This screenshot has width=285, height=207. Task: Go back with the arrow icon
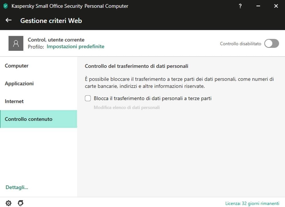pos(9,20)
